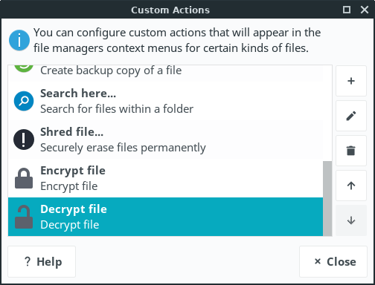Close the window with the title bar X

pos(365,10)
